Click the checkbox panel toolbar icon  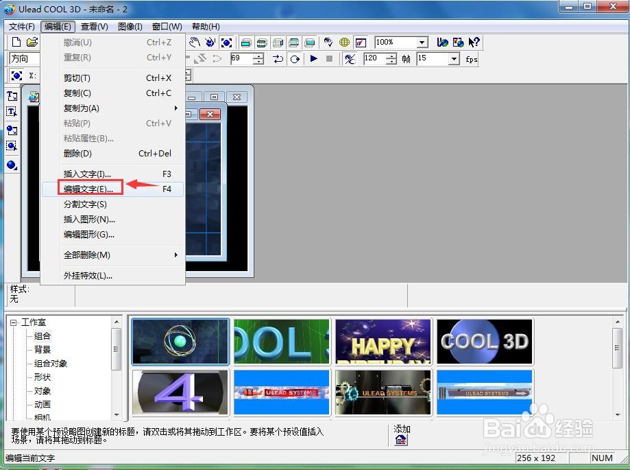point(361,43)
